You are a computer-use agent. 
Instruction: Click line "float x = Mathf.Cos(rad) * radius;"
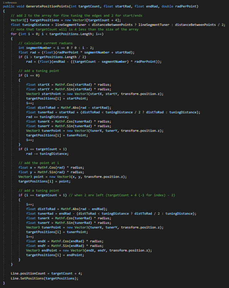(x=51, y=167)
